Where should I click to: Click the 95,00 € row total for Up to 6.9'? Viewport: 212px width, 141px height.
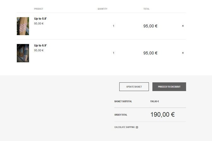click(150, 53)
